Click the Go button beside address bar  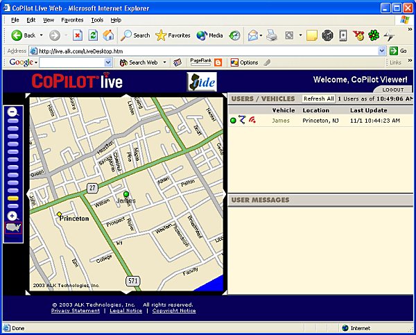[x=398, y=51]
